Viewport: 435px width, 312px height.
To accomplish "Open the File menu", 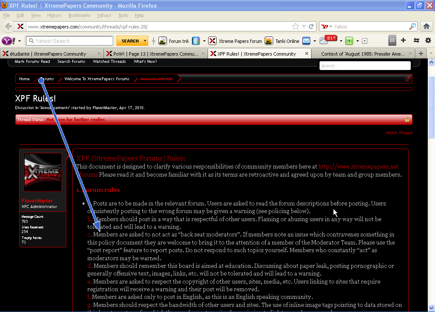I will (6, 15).
